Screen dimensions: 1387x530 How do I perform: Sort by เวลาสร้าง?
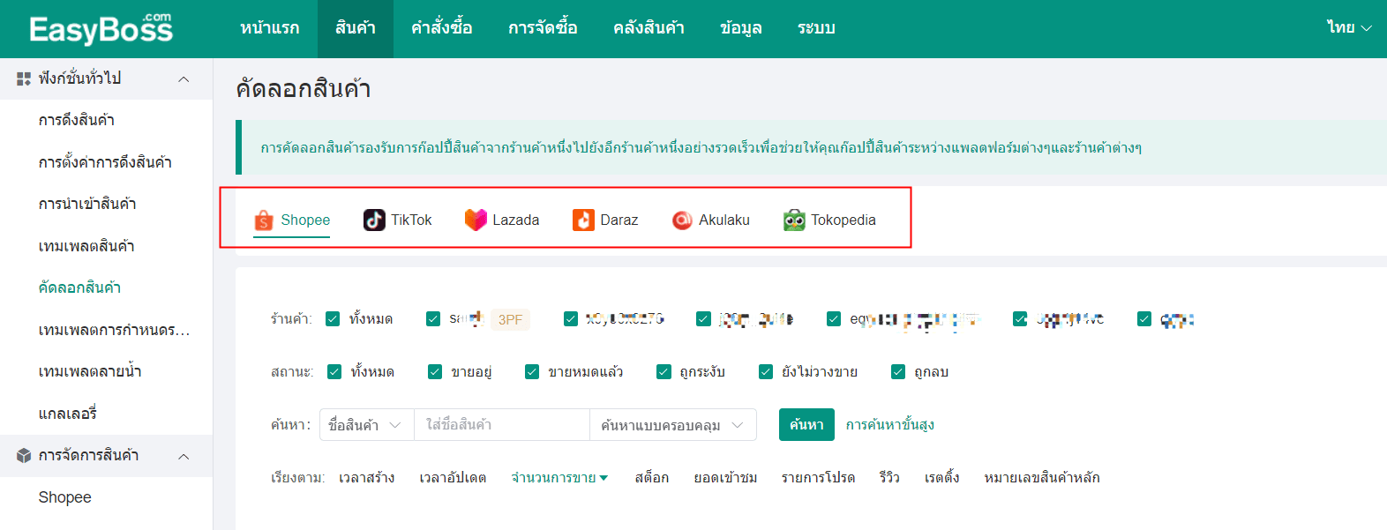click(367, 478)
